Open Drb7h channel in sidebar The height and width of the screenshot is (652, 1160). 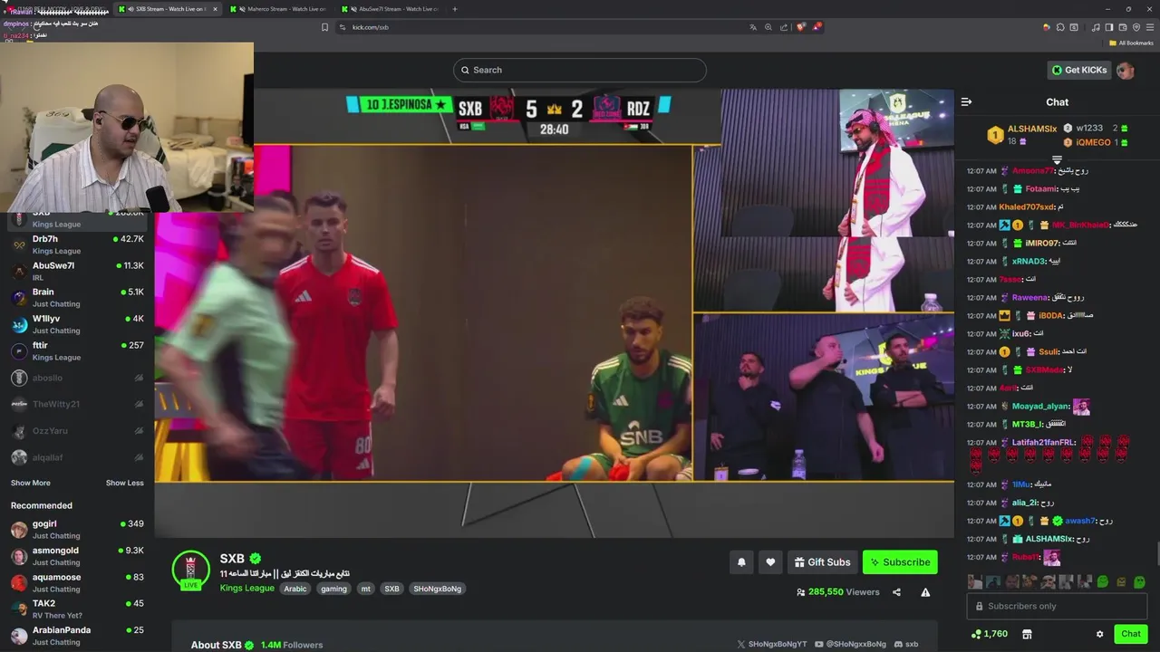(x=77, y=244)
